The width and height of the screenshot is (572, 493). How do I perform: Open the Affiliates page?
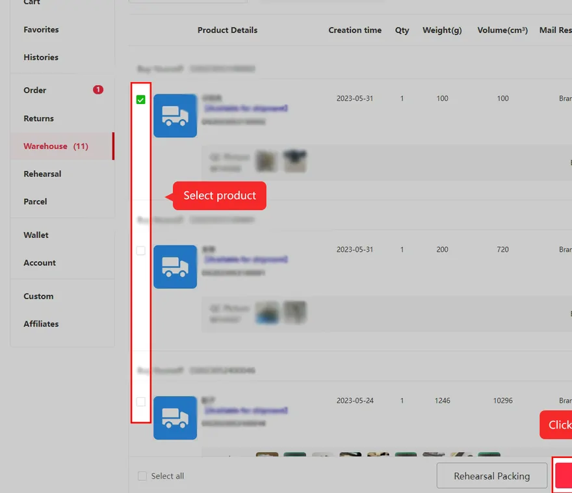pyautogui.click(x=41, y=324)
